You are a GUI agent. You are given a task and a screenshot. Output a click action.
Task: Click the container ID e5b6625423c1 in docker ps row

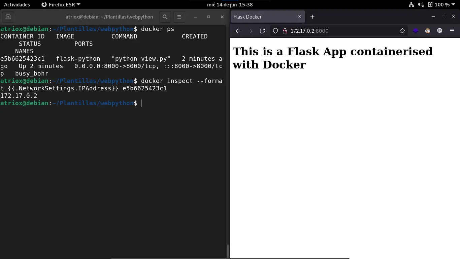[x=23, y=59]
